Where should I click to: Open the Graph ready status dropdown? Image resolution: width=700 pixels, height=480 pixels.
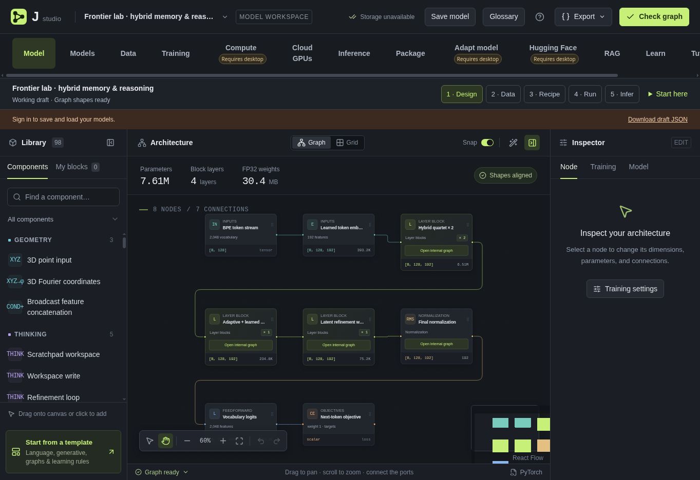click(x=162, y=472)
